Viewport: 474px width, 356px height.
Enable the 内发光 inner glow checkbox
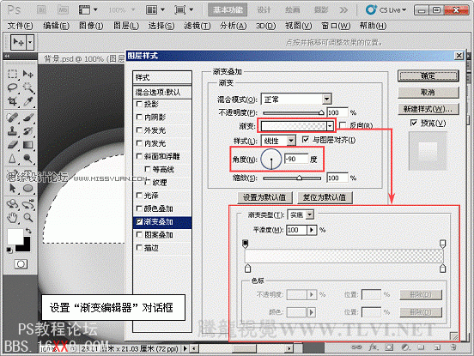click(139, 143)
